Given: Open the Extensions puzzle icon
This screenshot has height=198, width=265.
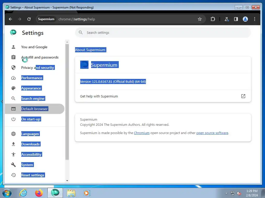Looking at the screenshot, I should (213, 19).
